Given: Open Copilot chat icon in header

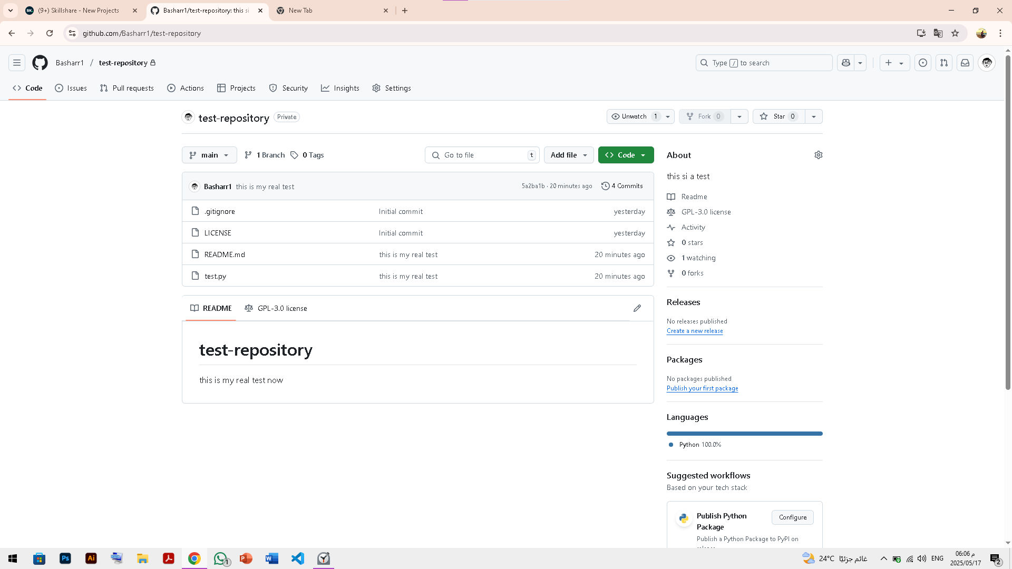Looking at the screenshot, I should point(846,63).
